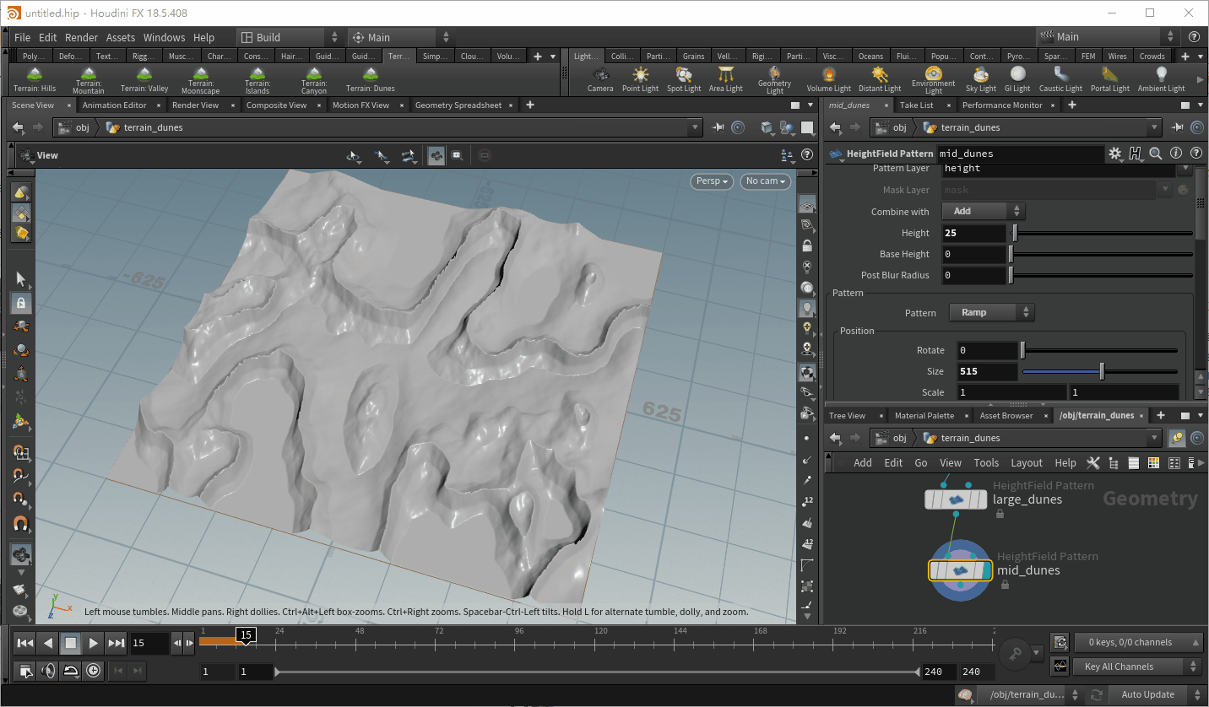
Task: Adjust the Size slider handle
Action: point(1102,371)
